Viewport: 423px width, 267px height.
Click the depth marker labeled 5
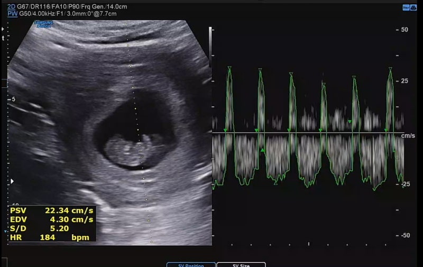tap(14, 99)
